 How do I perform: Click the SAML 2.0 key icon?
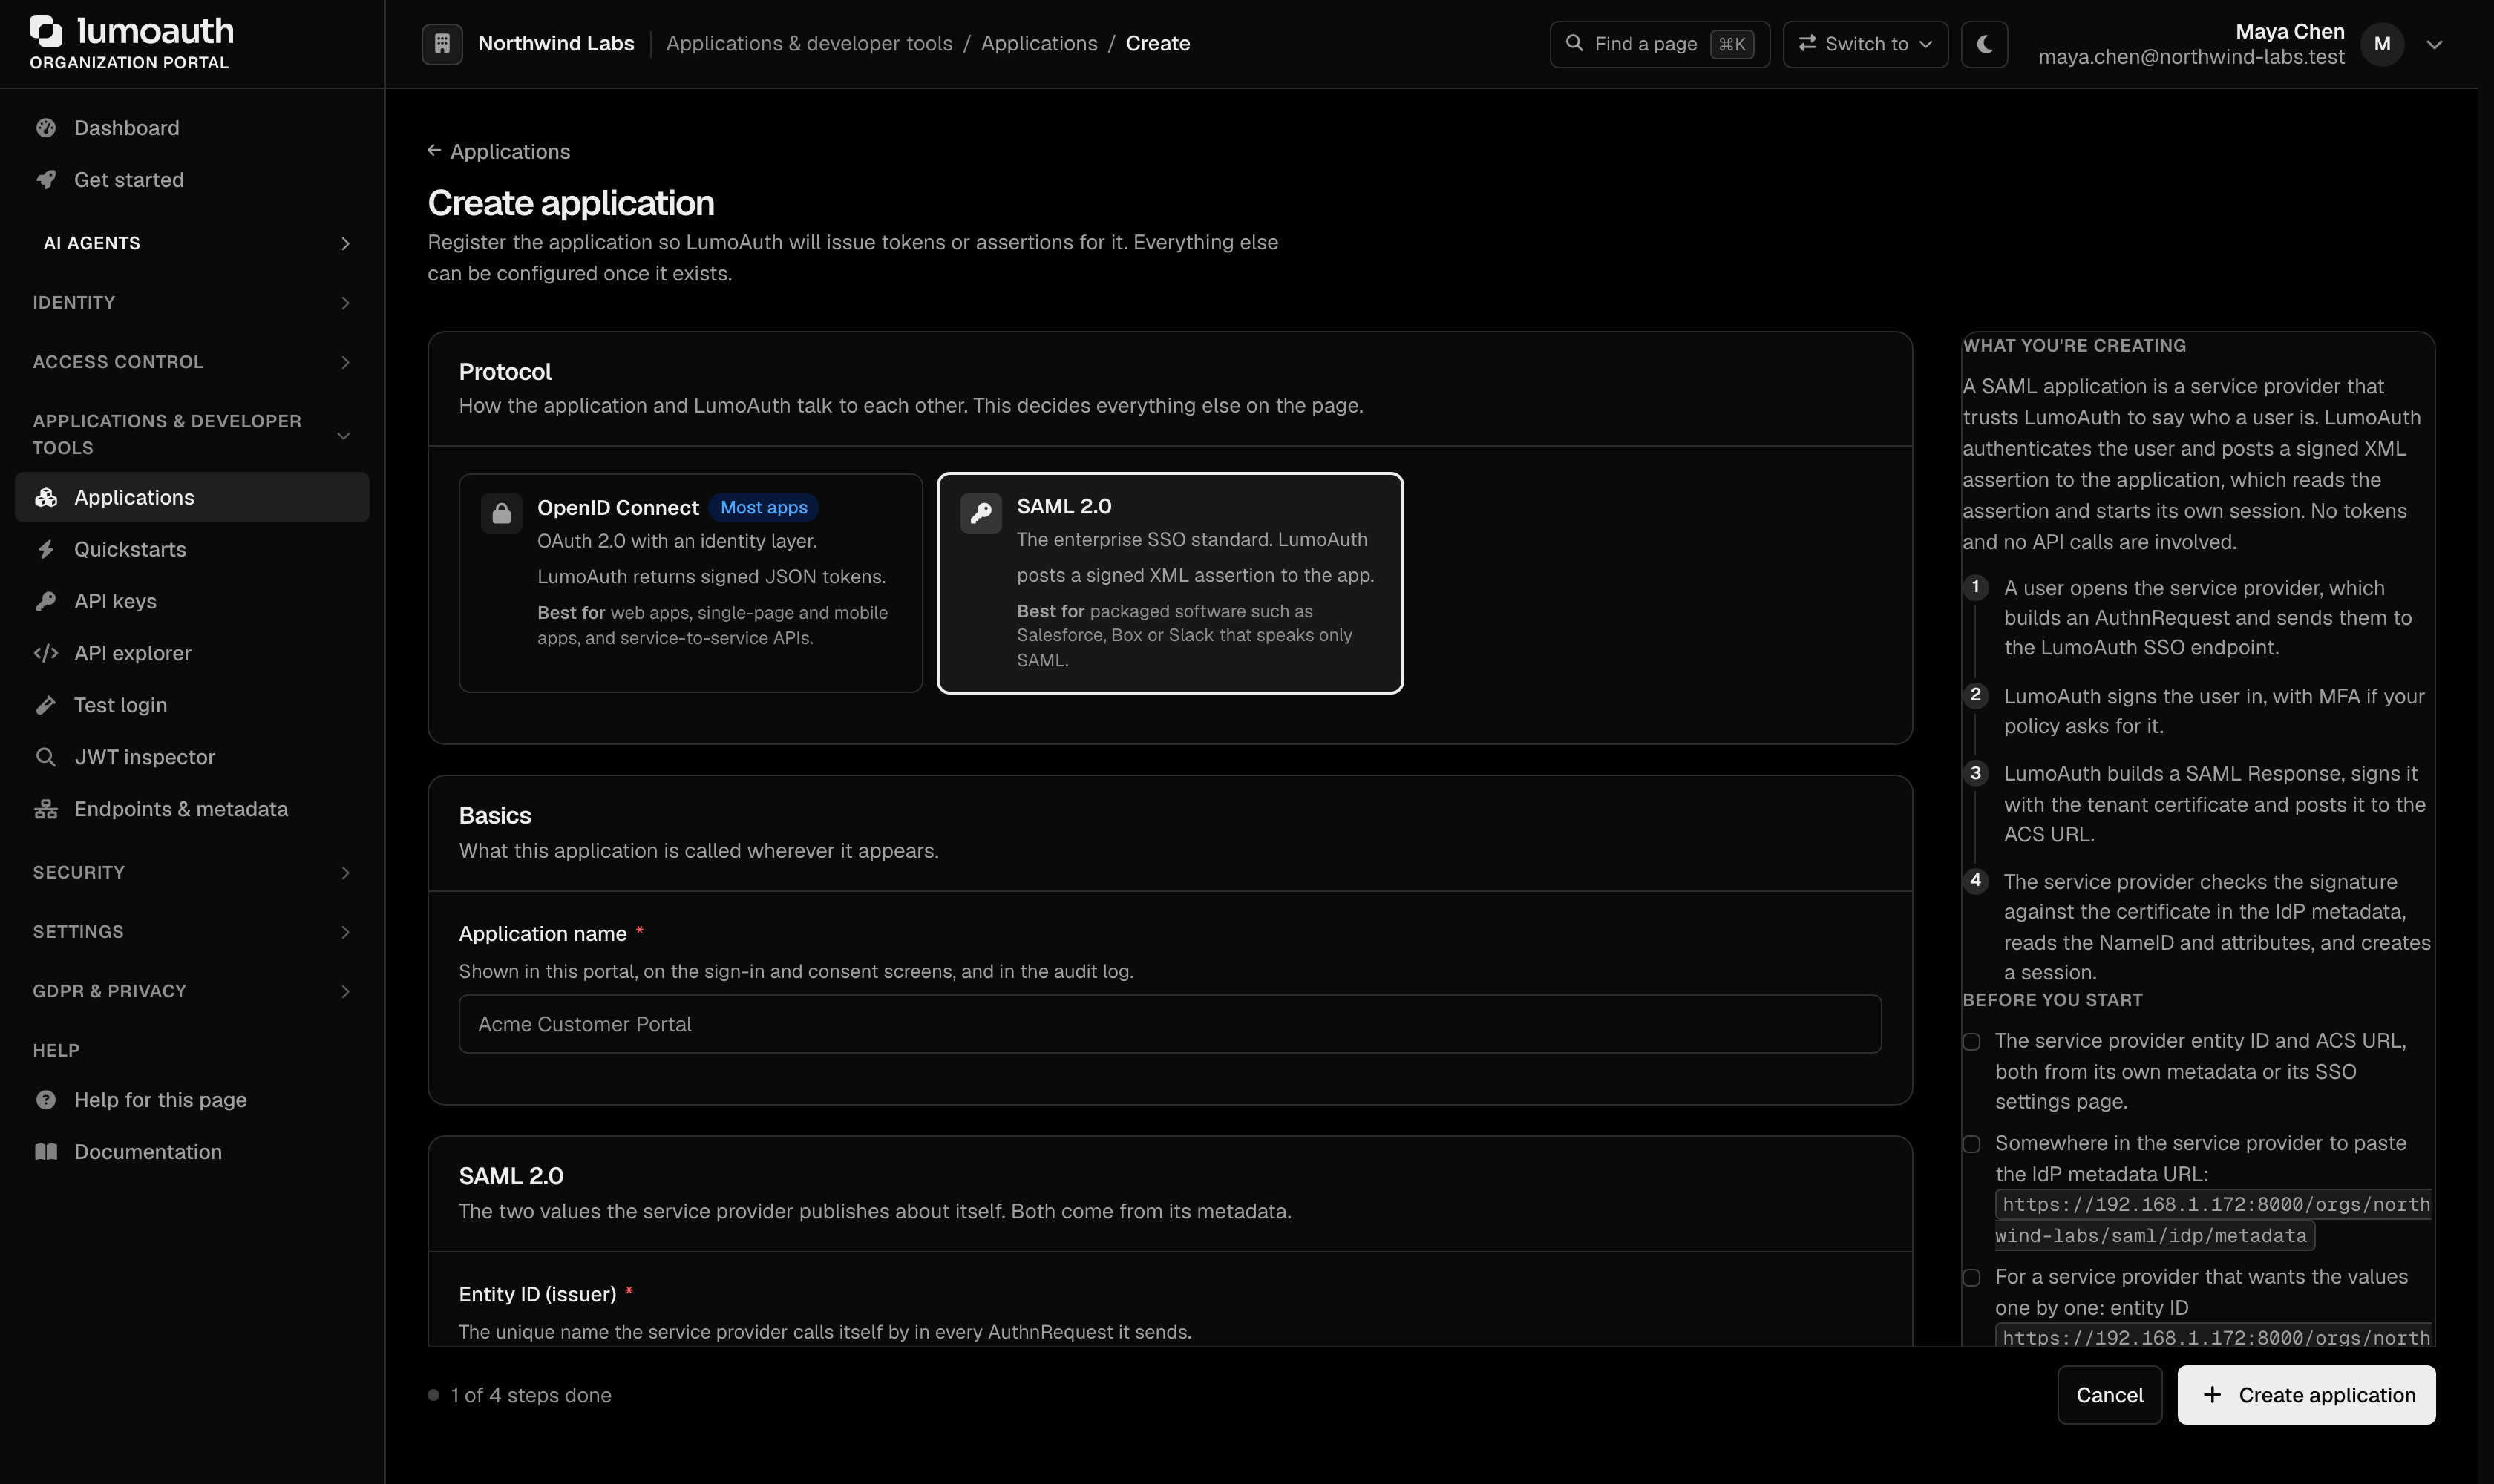[981, 513]
